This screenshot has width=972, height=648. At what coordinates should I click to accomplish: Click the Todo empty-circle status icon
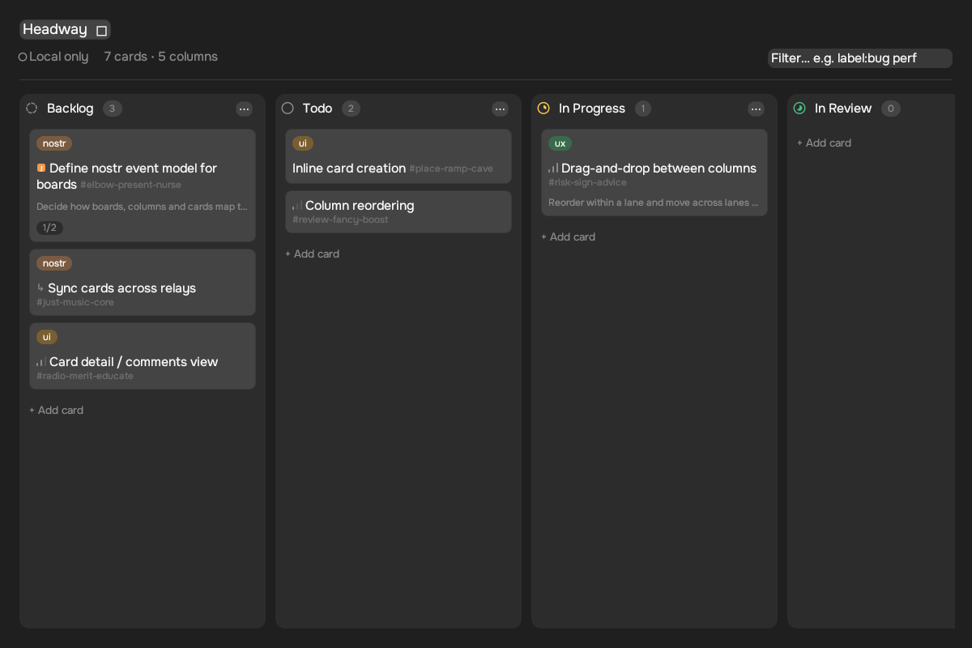(x=288, y=109)
